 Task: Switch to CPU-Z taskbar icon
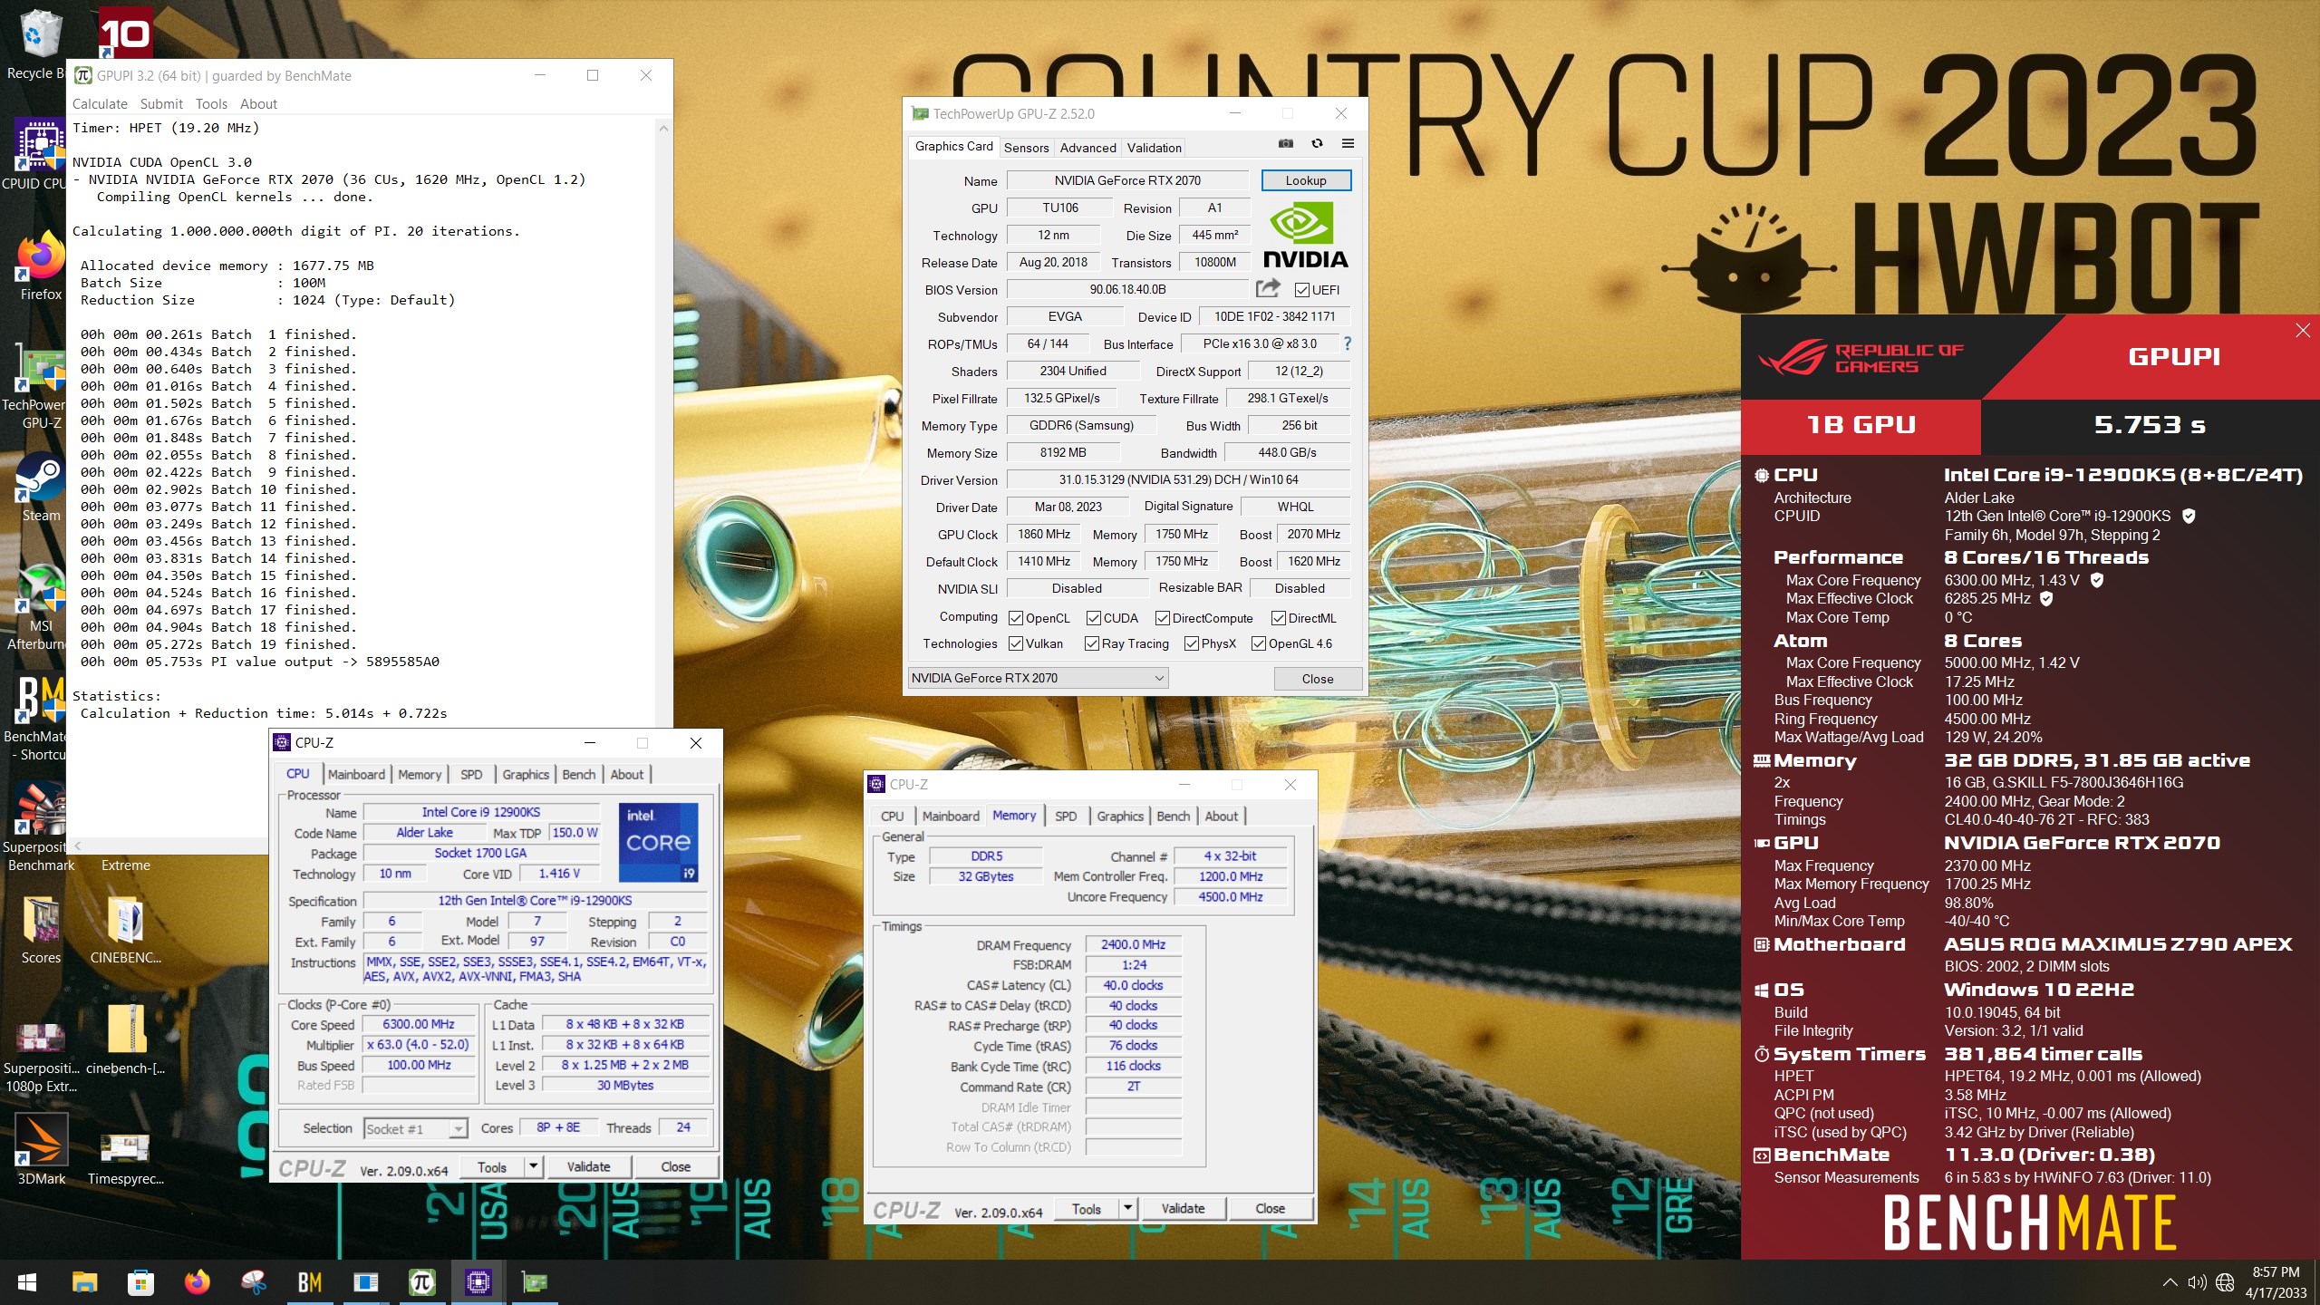click(478, 1282)
